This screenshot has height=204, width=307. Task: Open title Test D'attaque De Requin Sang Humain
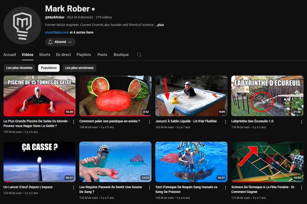186,189
